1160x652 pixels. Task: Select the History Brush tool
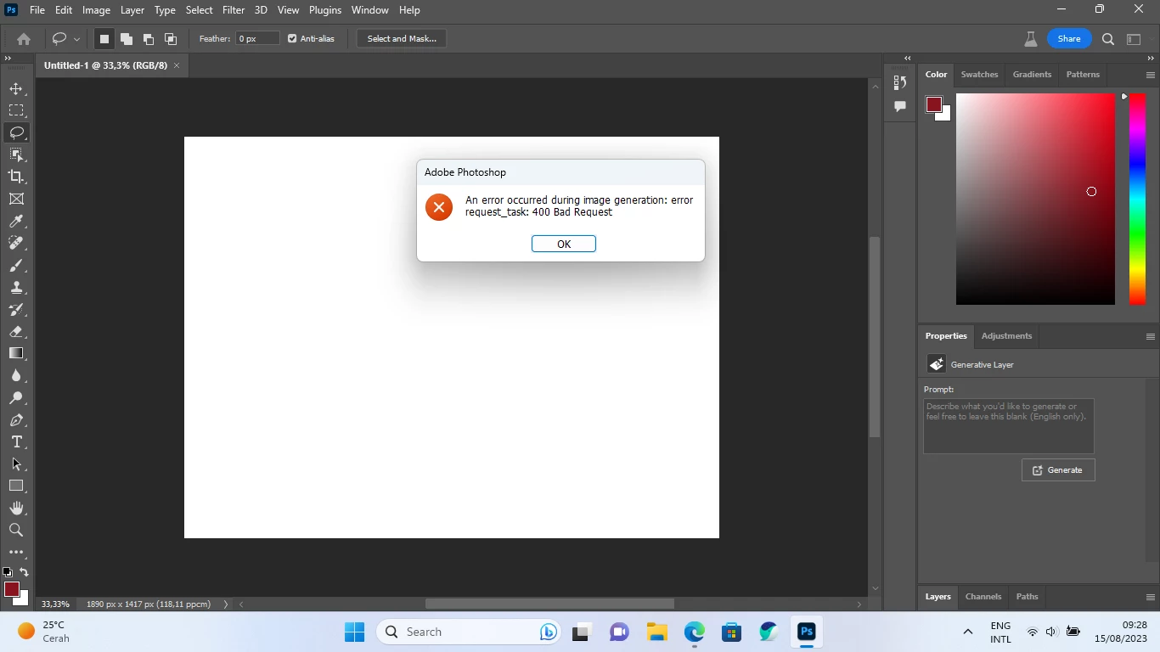(x=16, y=309)
